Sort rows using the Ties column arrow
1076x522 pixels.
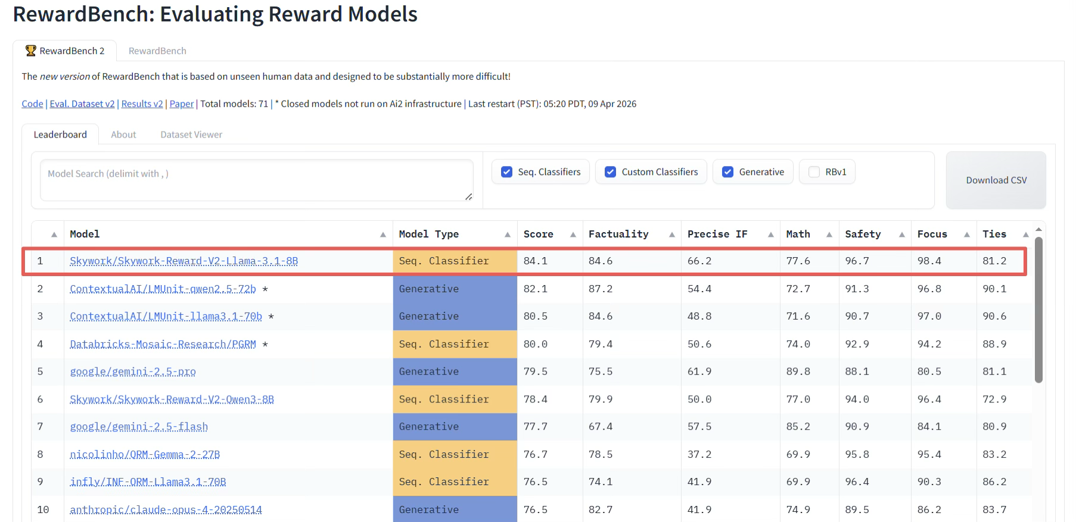tap(1025, 235)
